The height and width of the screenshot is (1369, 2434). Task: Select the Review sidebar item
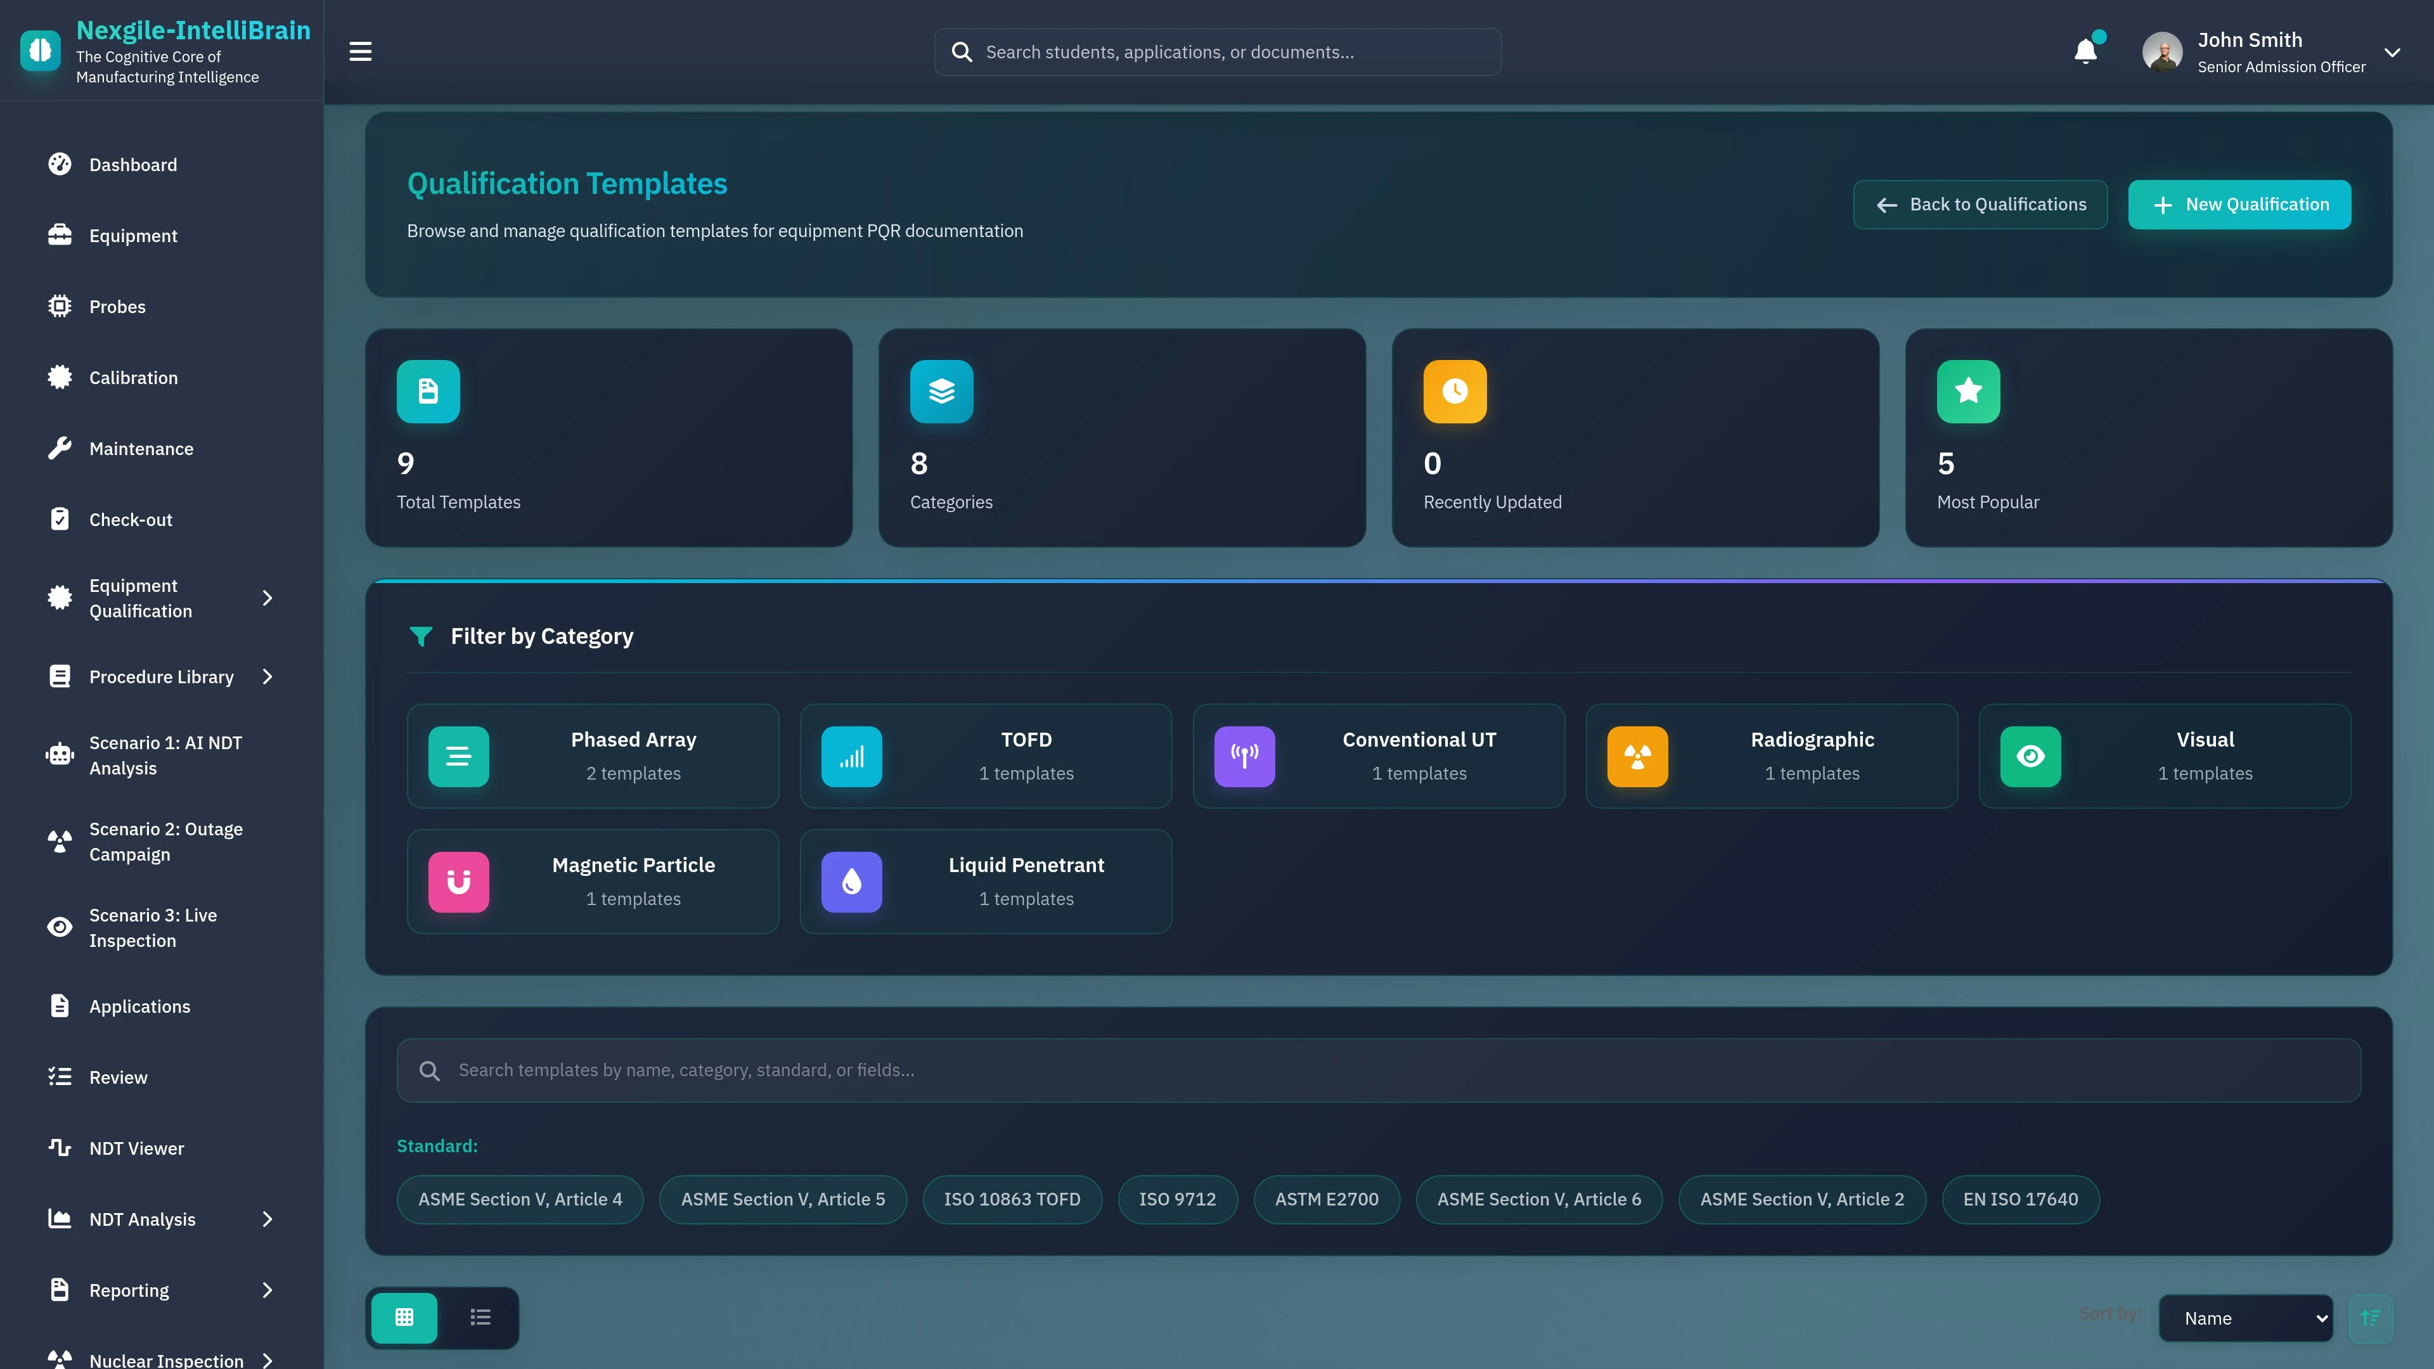pos(118,1076)
